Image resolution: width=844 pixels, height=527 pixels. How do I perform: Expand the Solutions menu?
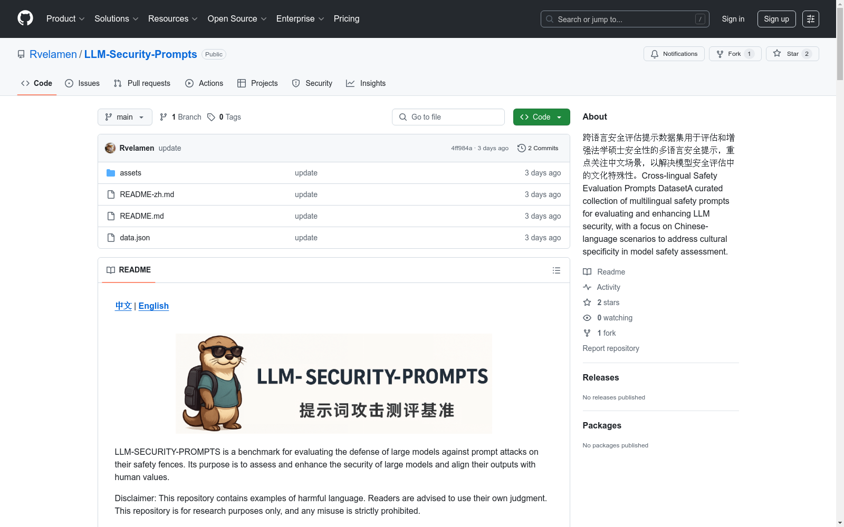coord(117,18)
